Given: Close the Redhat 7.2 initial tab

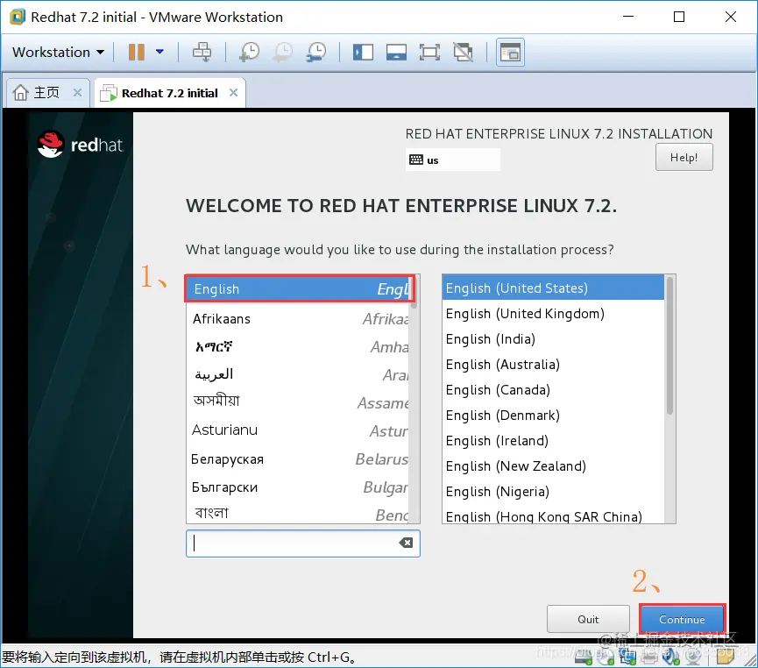Looking at the screenshot, I should (233, 92).
